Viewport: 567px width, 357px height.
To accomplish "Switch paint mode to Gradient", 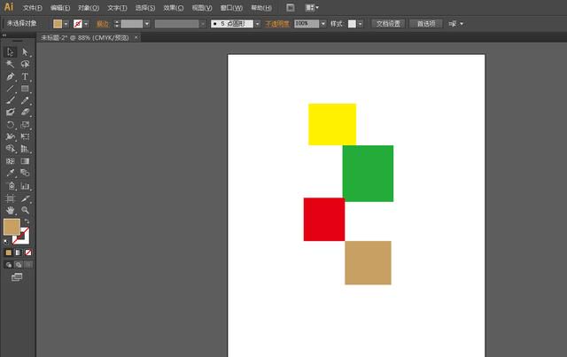I will (19, 252).
